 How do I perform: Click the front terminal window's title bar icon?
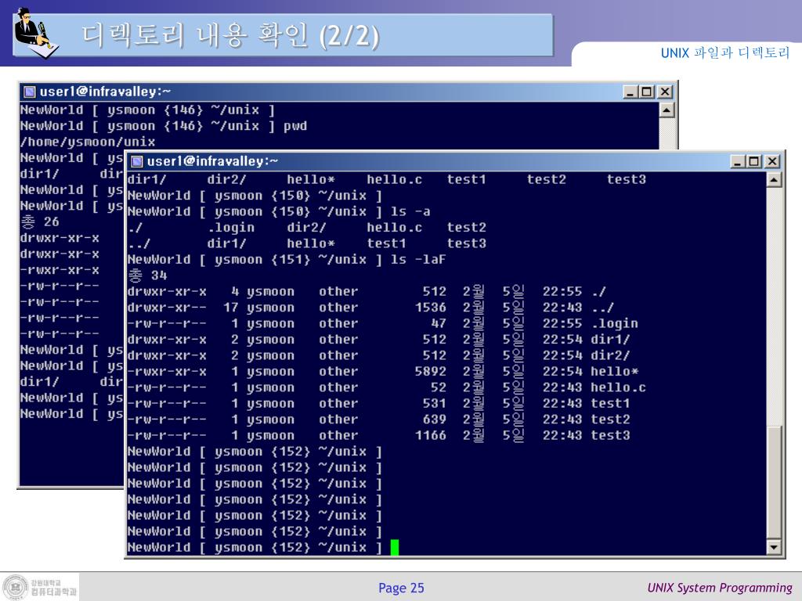coord(136,161)
